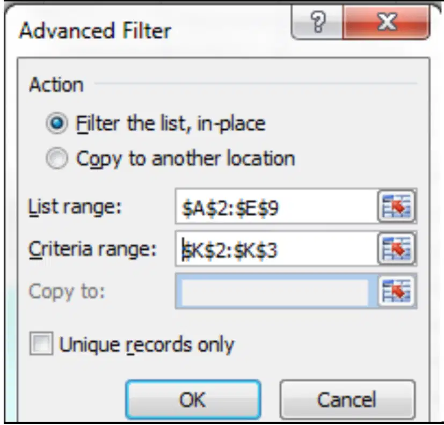Click the List range input field
The image size is (444, 425).
(x=276, y=207)
